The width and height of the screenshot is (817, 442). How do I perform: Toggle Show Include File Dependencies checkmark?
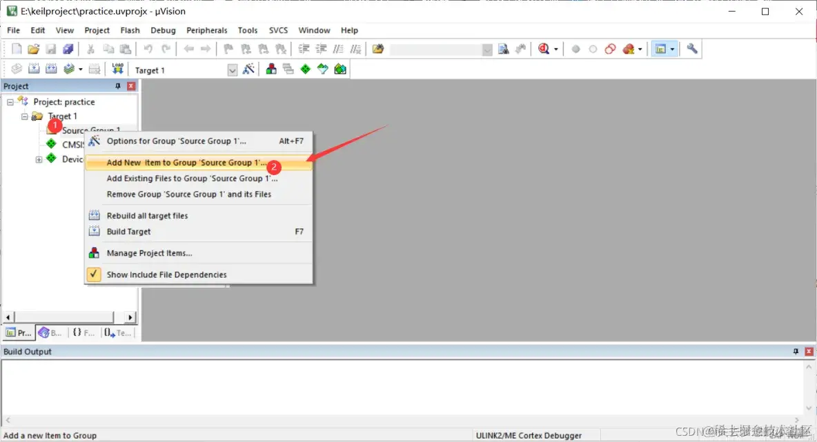94,274
